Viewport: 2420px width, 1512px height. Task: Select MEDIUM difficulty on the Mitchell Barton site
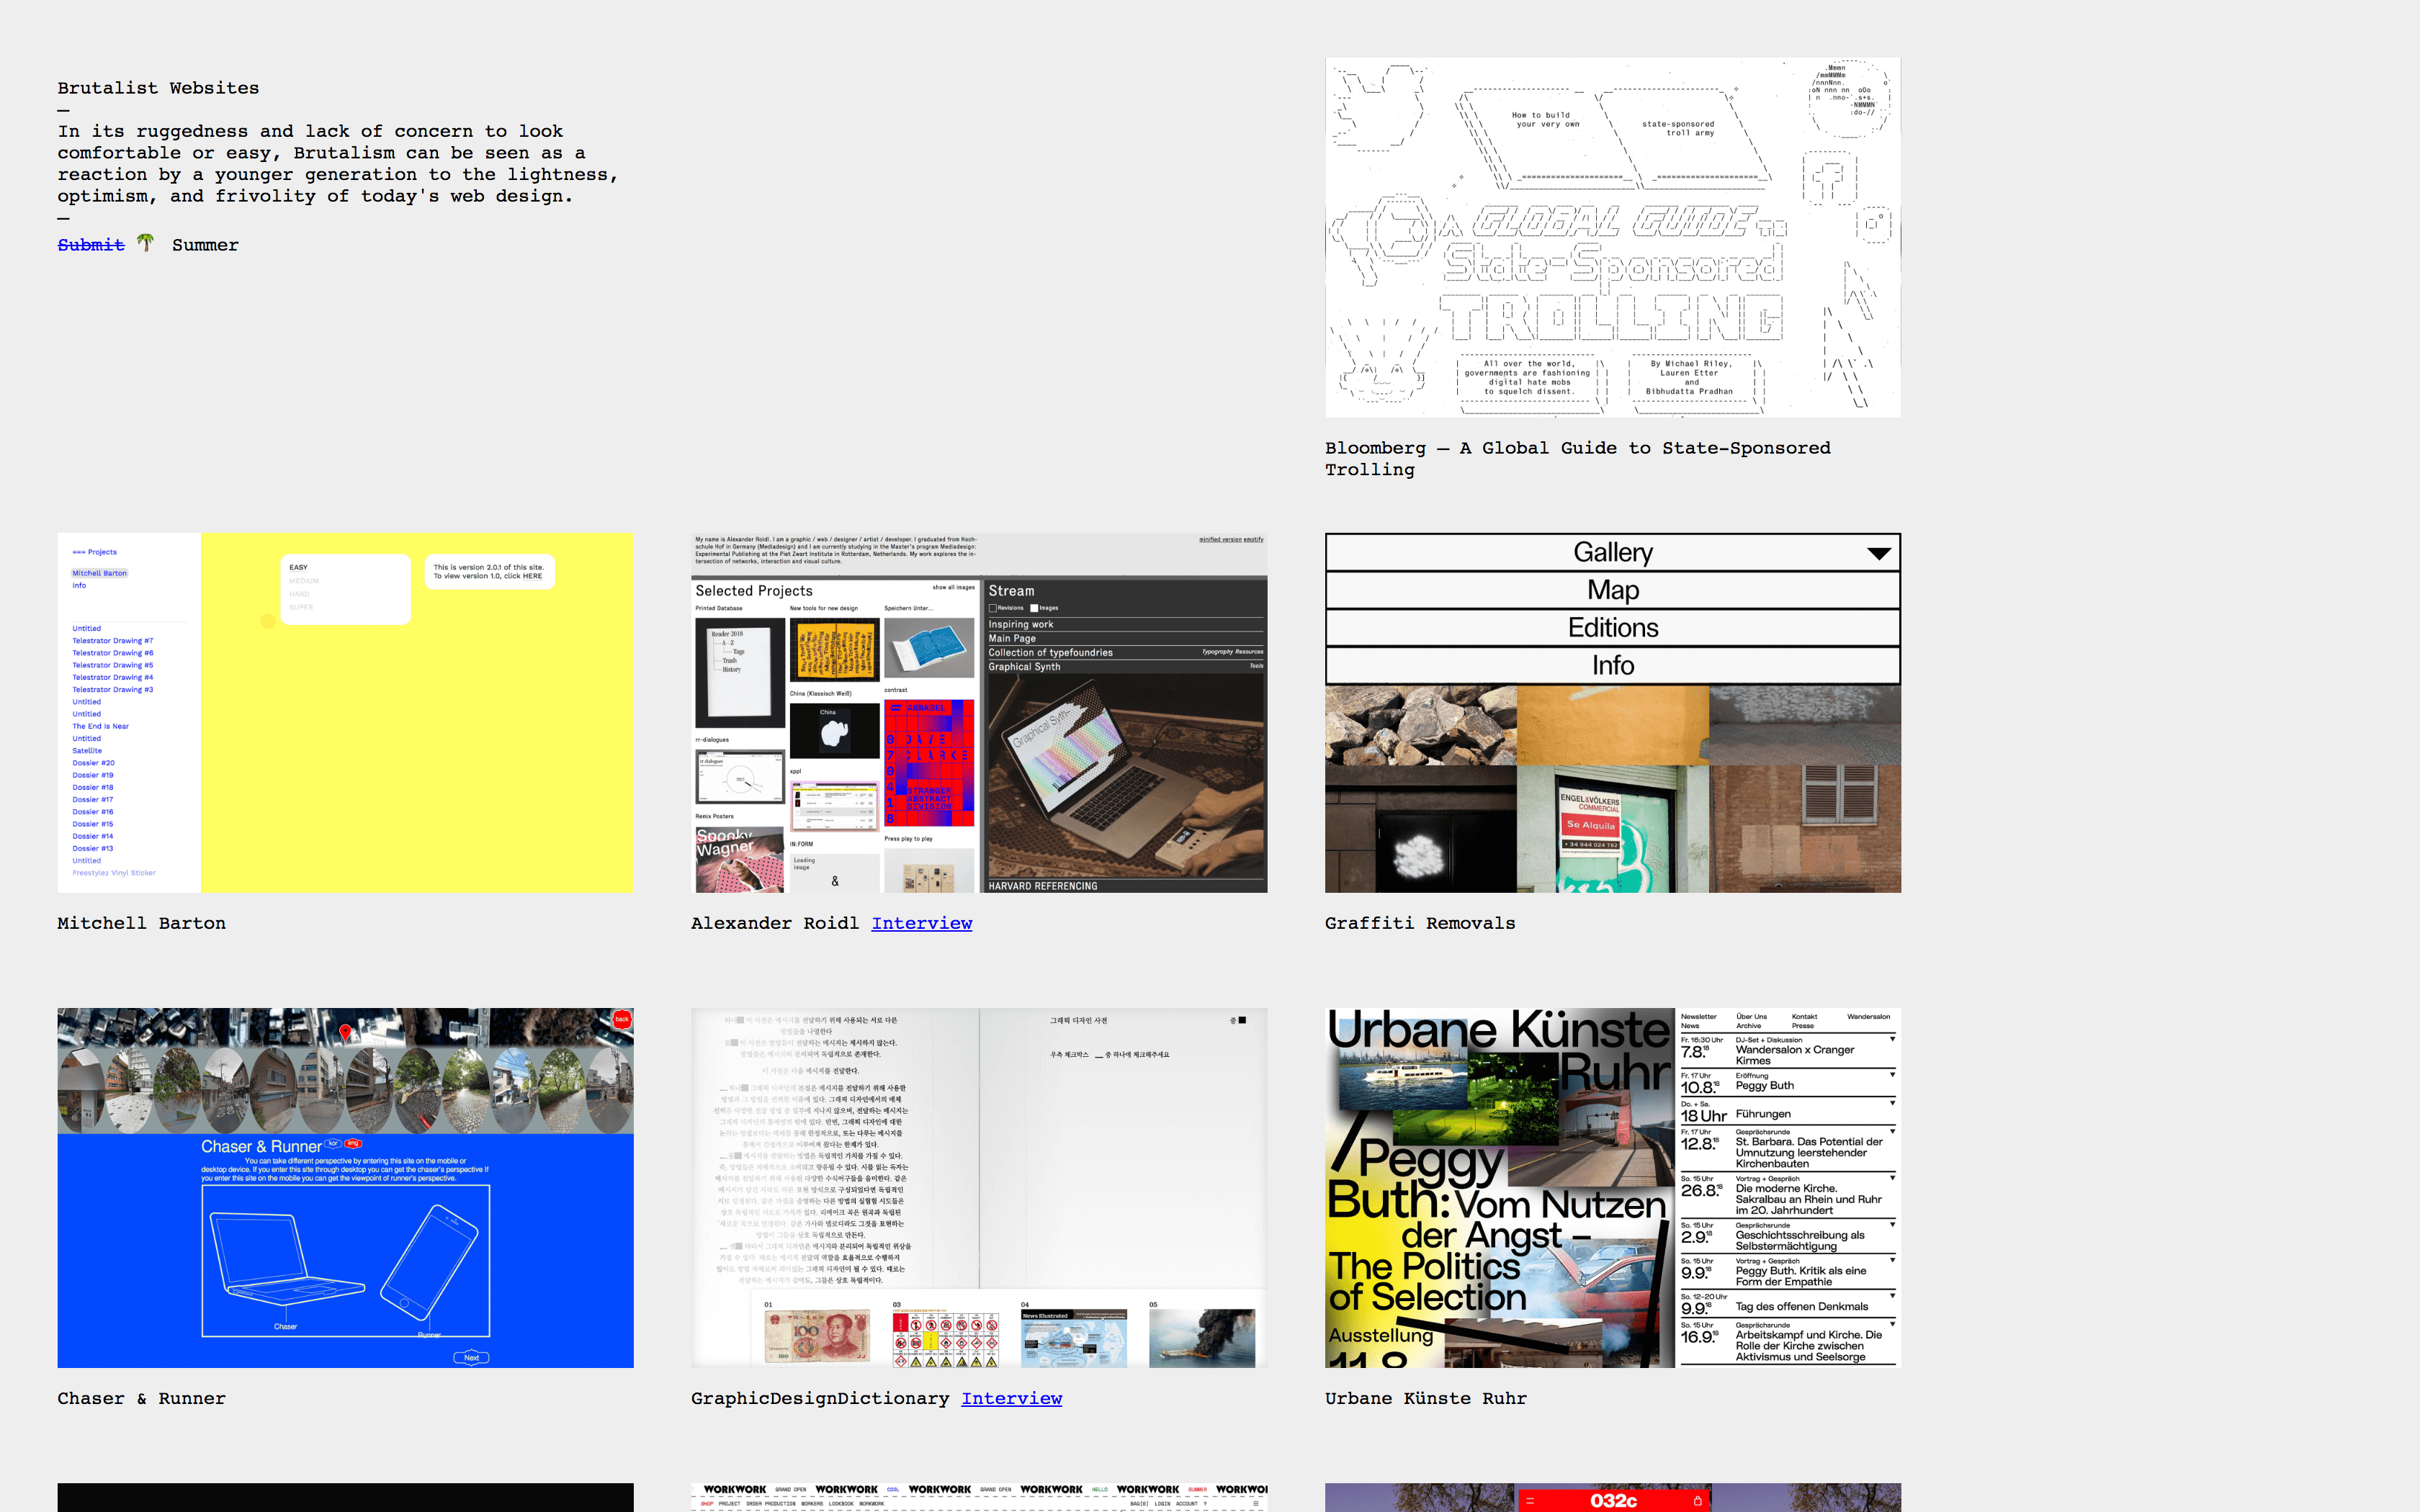tap(304, 580)
